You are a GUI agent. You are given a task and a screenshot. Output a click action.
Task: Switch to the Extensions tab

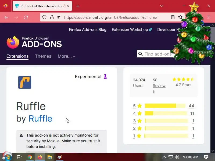(17, 56)
